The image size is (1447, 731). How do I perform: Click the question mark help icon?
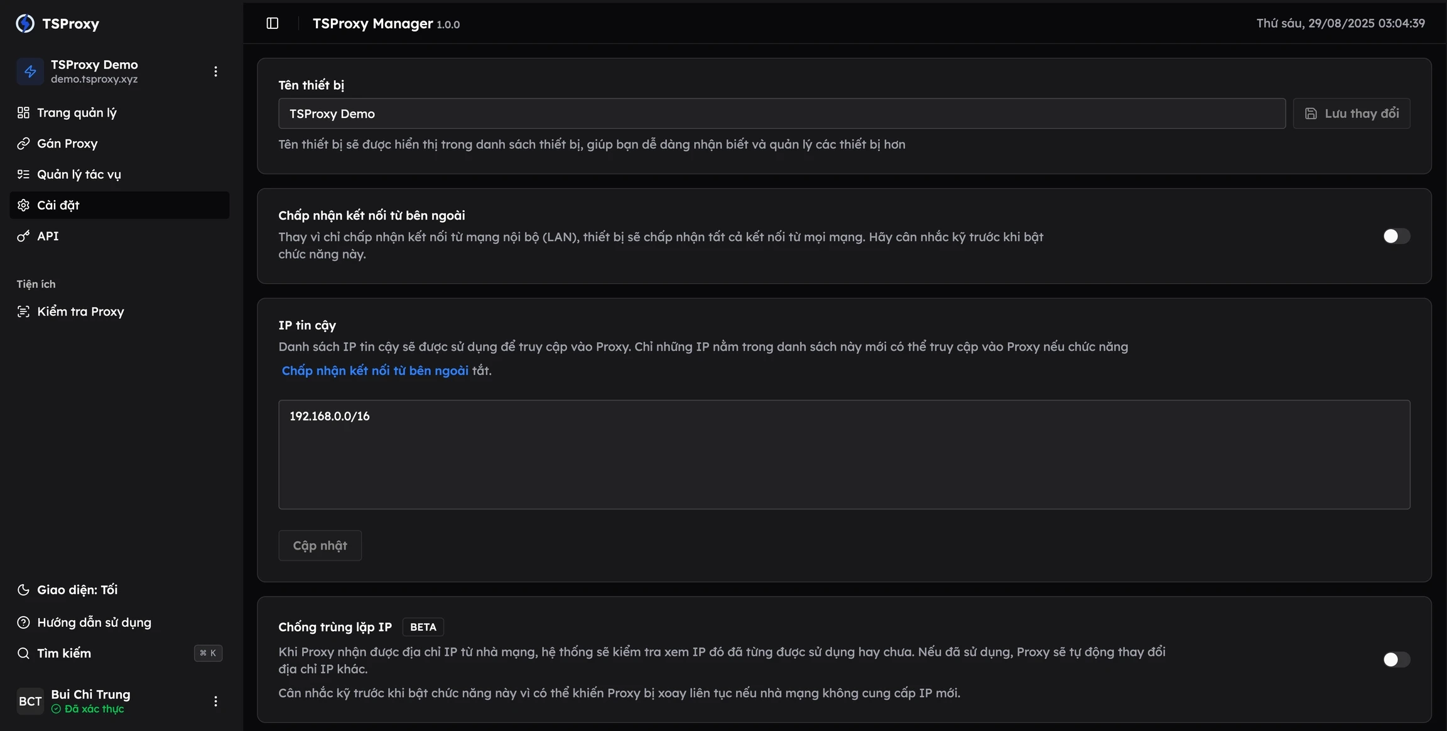[x=23, y=622]
